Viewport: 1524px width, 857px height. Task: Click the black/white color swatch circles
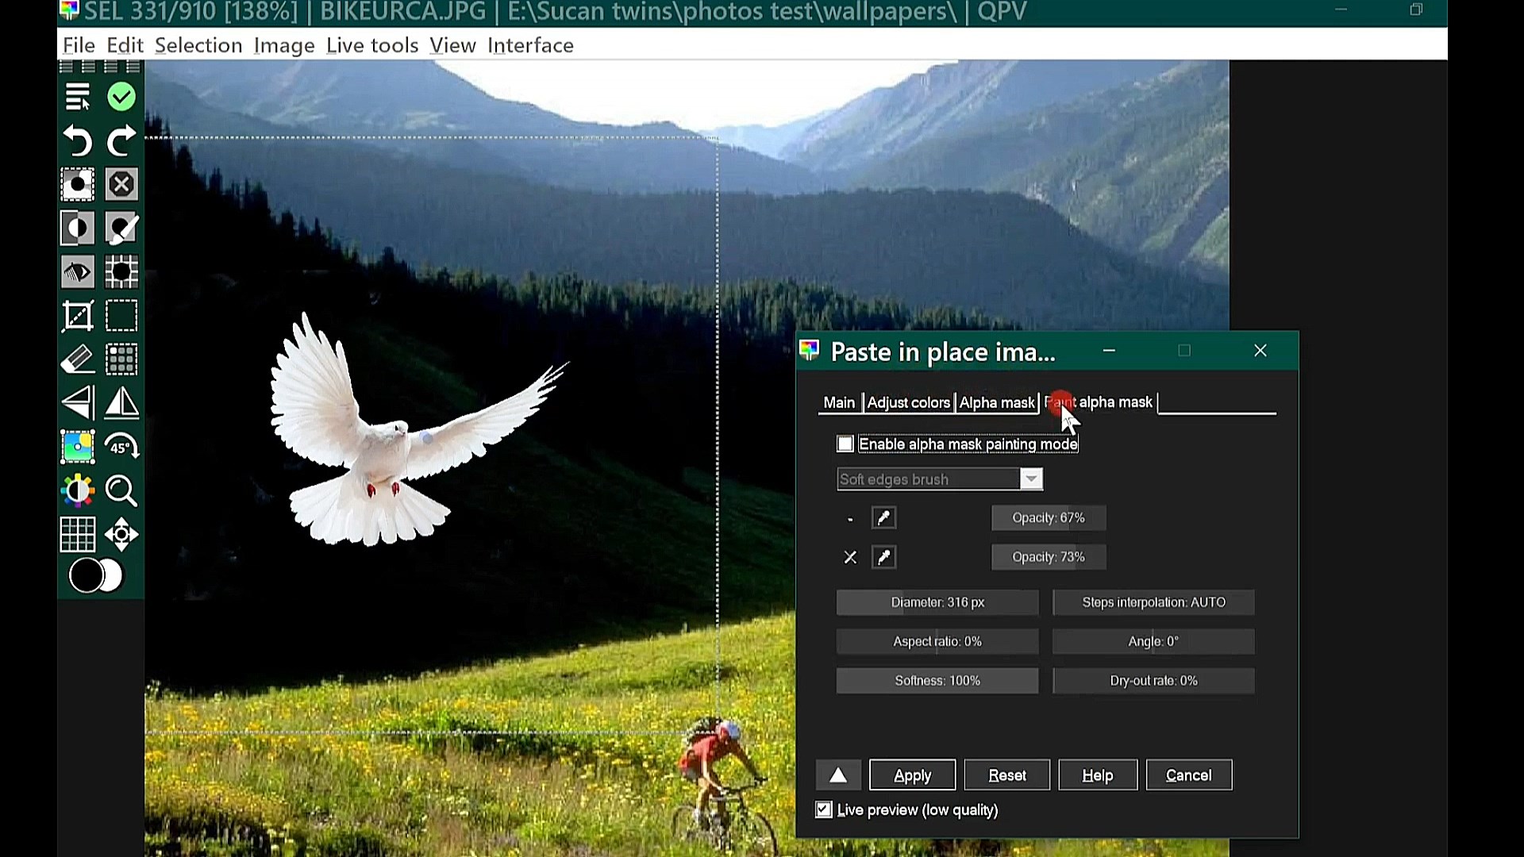coord(96,576)
